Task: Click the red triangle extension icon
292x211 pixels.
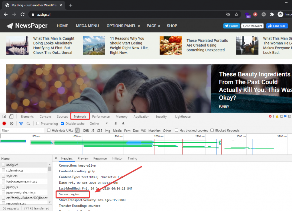Action: [x=255, y=14]
